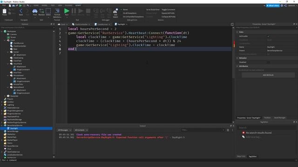Toggle the Archivable checkbox
Image resolution: width=298 pixels, height=167 pixels.
268,36
